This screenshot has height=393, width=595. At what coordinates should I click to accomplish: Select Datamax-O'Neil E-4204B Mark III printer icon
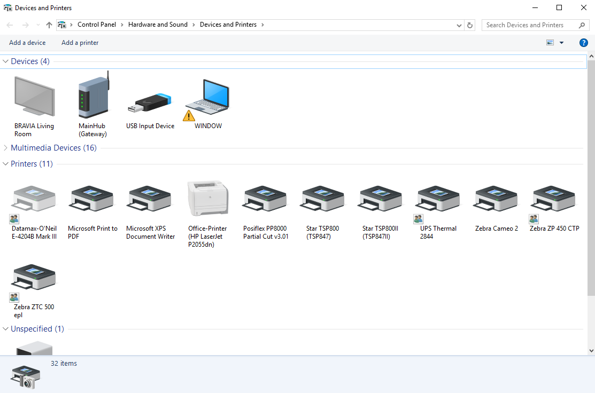pos(34,198)
